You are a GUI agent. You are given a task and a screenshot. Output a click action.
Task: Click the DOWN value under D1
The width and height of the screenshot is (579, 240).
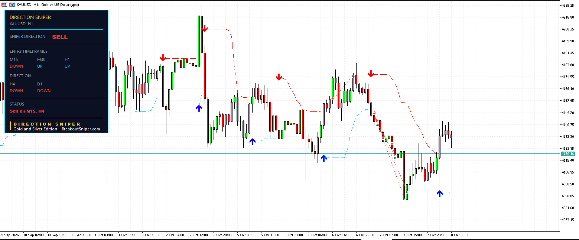[x=44, y=91]
